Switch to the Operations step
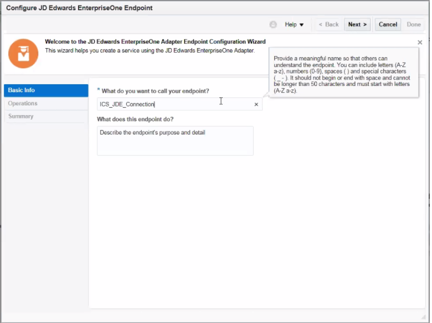 tap(46, 104)
